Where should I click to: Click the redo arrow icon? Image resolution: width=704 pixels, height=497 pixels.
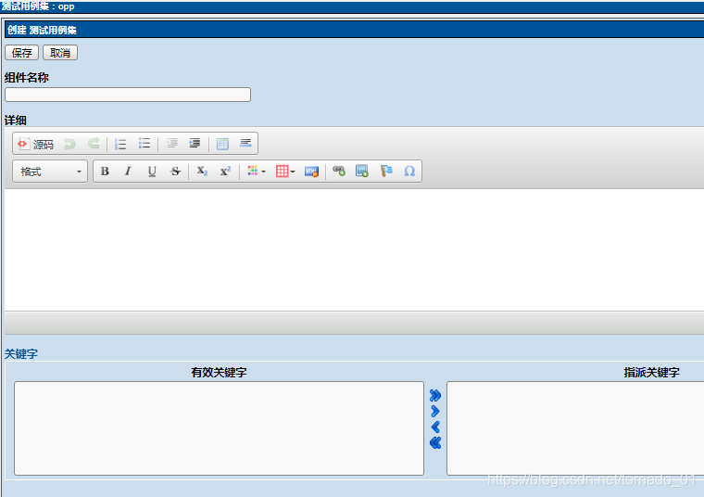94,144
